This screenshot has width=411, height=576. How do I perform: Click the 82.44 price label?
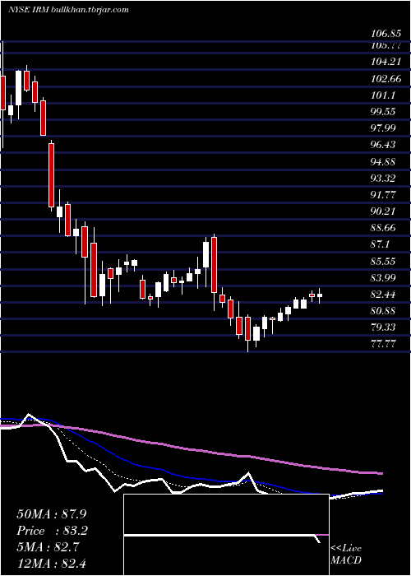coord(384,295)
